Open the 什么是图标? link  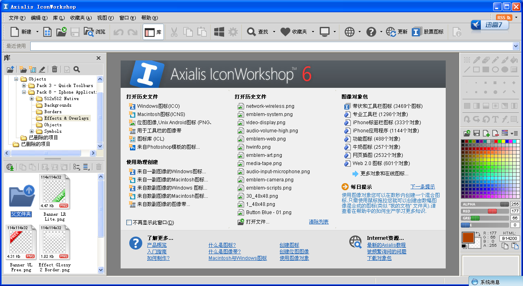click(222, 245)
